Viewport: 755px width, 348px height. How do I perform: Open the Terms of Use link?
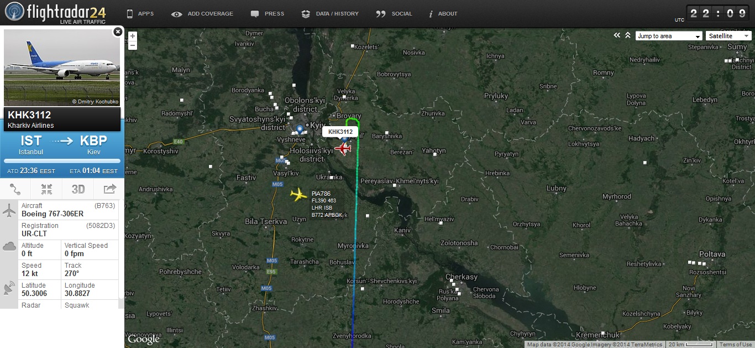coord(736,345)
